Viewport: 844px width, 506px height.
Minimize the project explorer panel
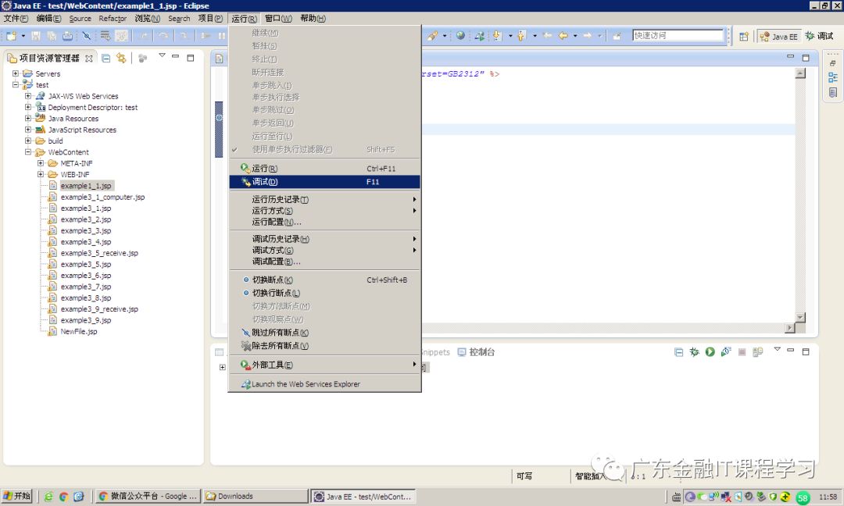[175, 57]
